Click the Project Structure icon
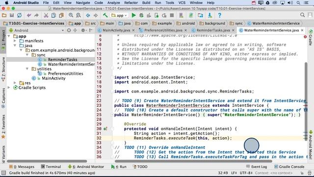 [201, 15]
